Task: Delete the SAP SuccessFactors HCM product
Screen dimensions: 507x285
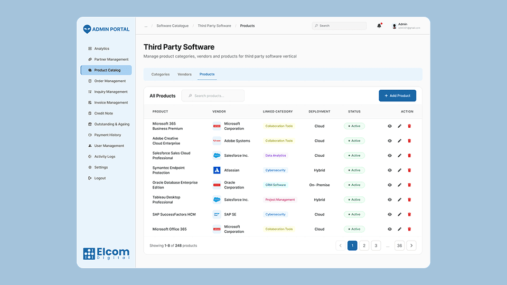Action: [409, 214]
